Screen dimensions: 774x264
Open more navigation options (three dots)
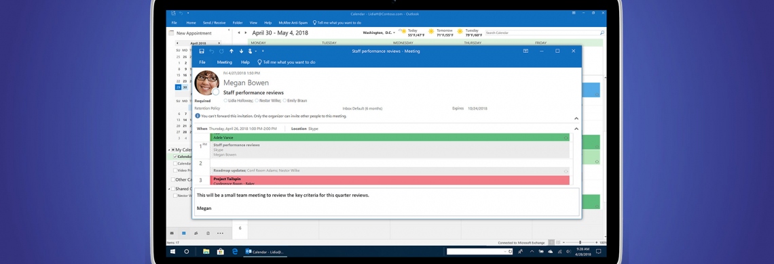click(x=220, y=233)
